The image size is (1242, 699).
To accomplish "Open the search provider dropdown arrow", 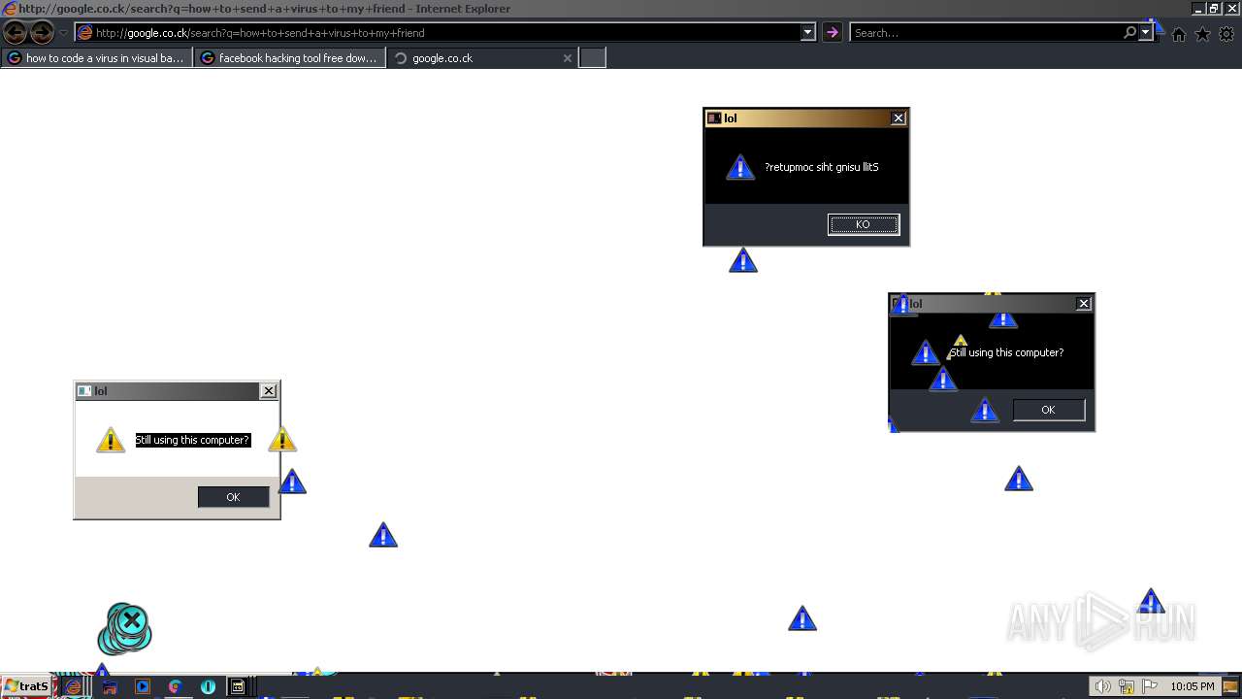I will 1145,33.
